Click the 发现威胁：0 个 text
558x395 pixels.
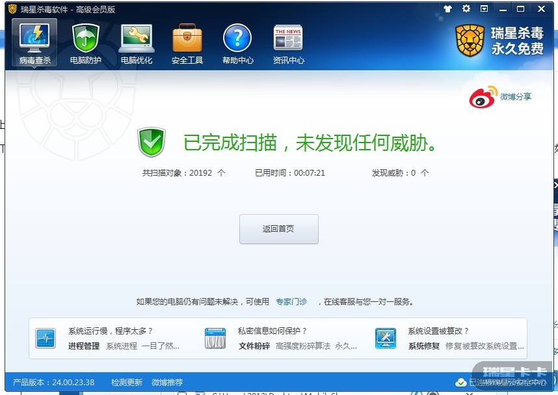[401, 172]
